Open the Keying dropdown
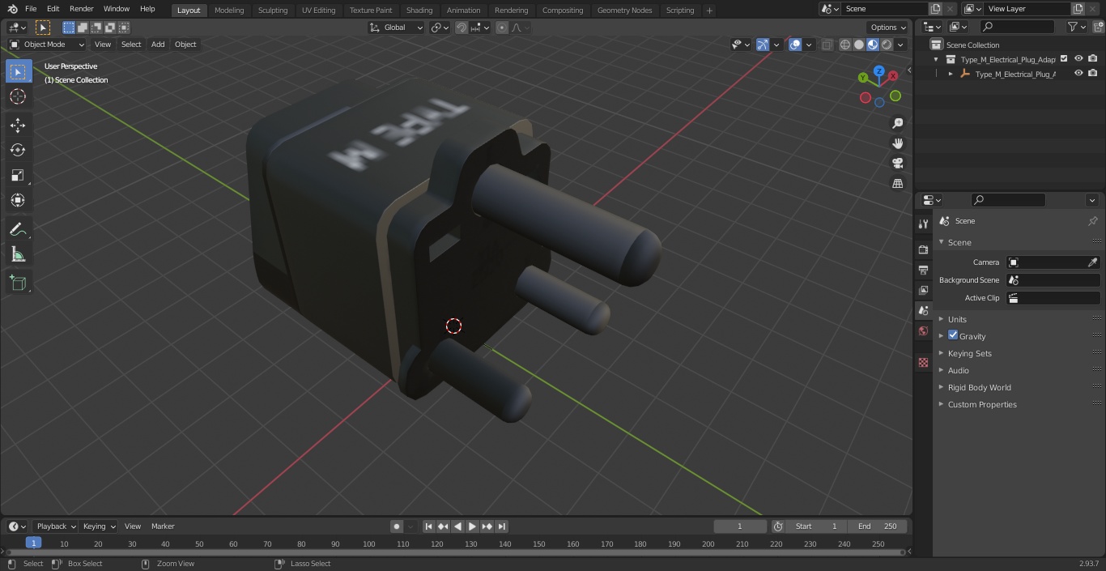This screenshot has height=571, width=1106. (98, 526)
